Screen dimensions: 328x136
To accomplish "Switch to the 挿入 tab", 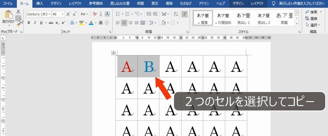I will (40, 4).
